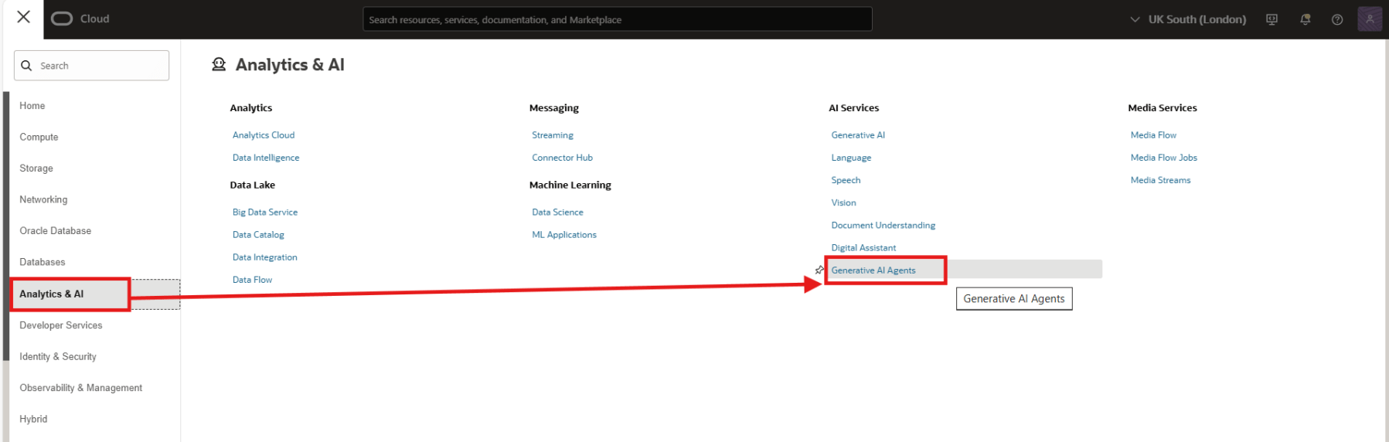Open the Generative AI Agents link

click(873, 270)
